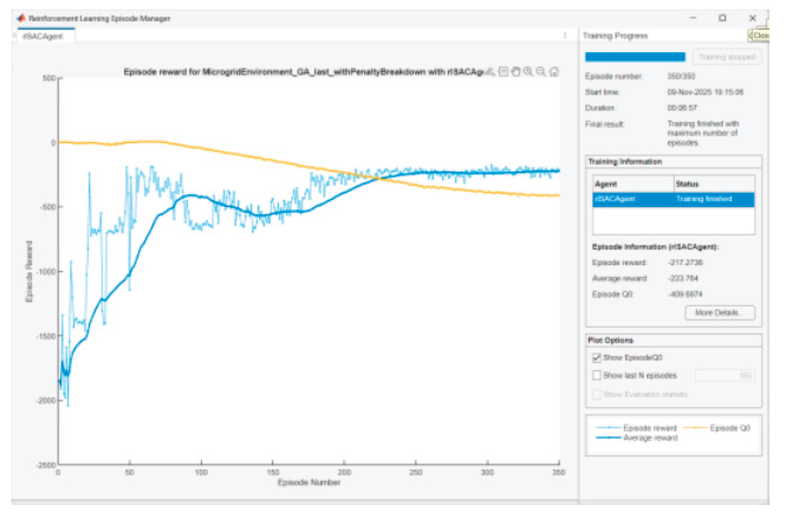Click the MATLAB logo in title bar
Image resolution: width=786 pixels, height=519 pixels.
tap(21, 18)
